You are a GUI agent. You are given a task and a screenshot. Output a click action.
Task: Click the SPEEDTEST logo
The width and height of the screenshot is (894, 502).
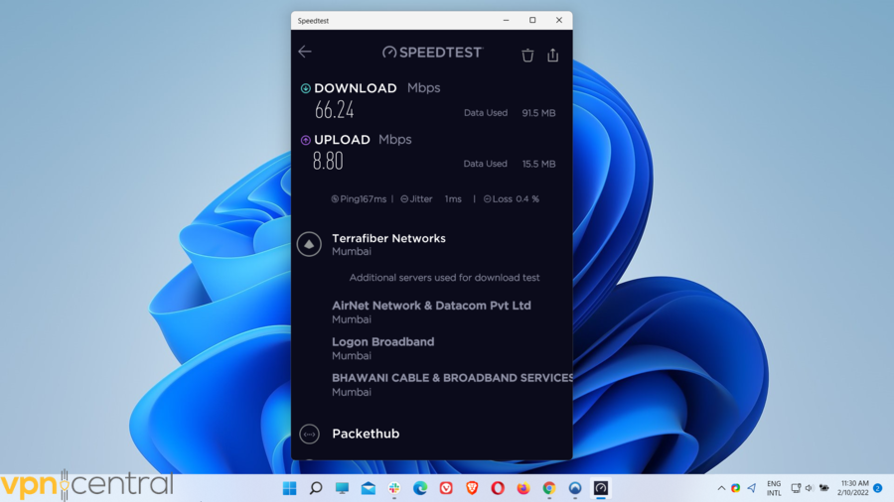click(433, 53)
